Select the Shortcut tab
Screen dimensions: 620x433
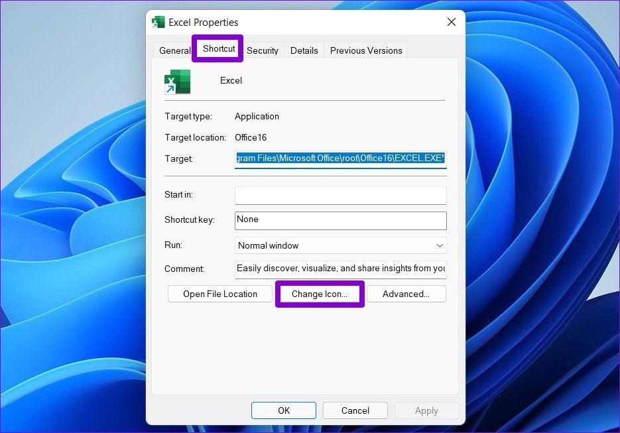click(x=217, y=48)
